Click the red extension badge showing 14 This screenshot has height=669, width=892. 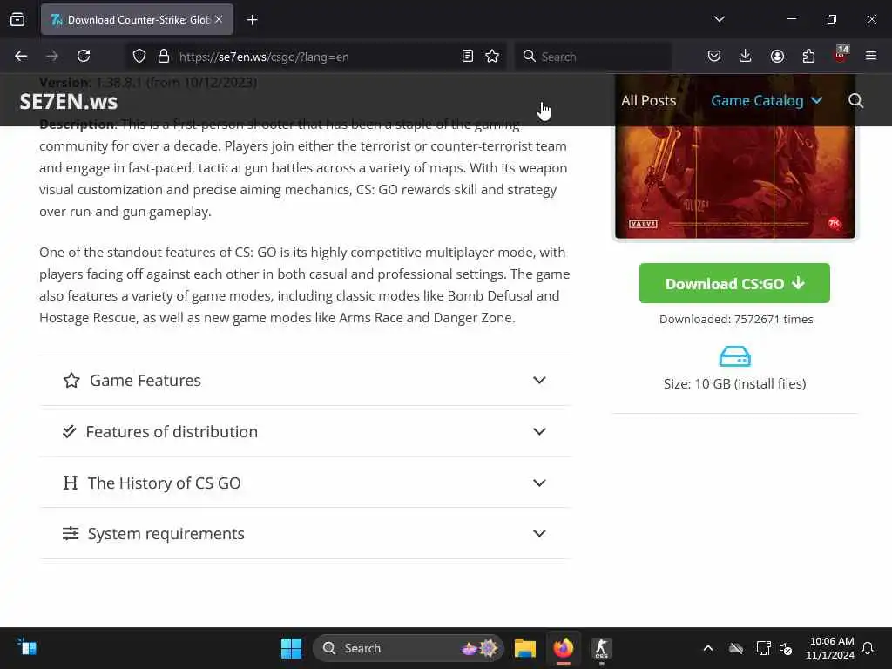click(841, 54)
